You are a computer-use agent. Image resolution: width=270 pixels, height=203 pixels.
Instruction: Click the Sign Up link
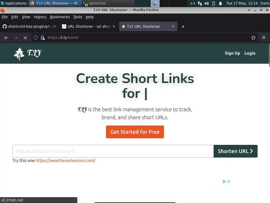click(232, 53)
